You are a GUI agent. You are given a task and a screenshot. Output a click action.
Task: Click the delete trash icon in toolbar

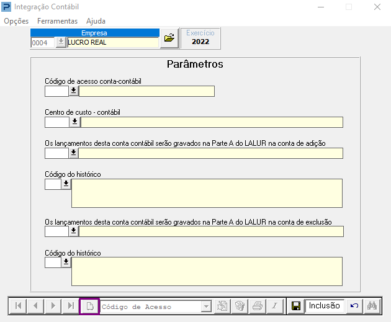[240, 306]
